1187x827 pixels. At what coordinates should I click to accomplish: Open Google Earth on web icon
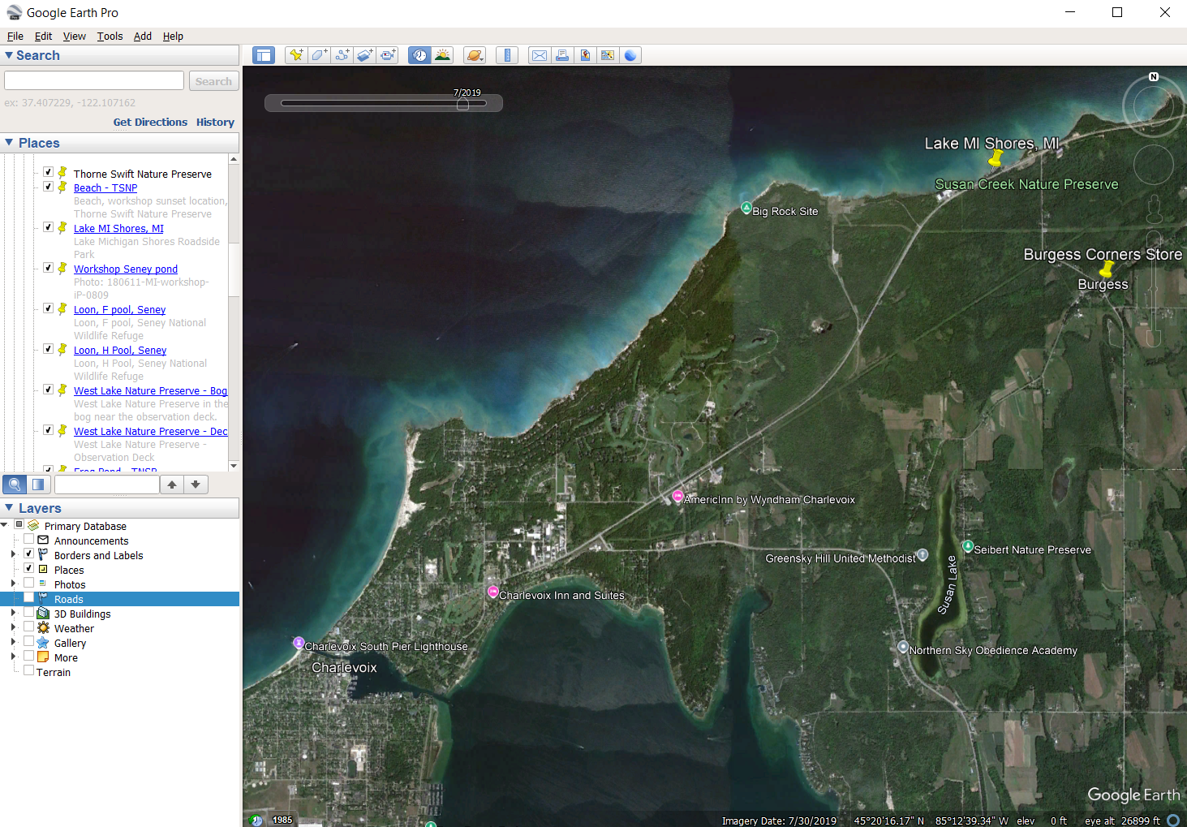point(630,55)
